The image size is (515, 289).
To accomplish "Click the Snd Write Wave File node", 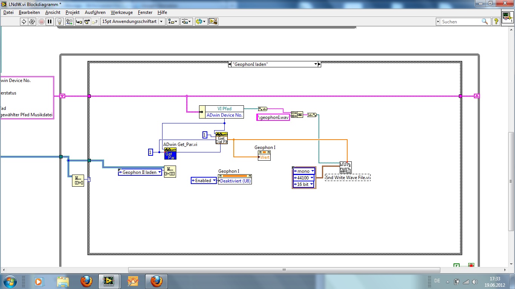I will coord(345,167).
